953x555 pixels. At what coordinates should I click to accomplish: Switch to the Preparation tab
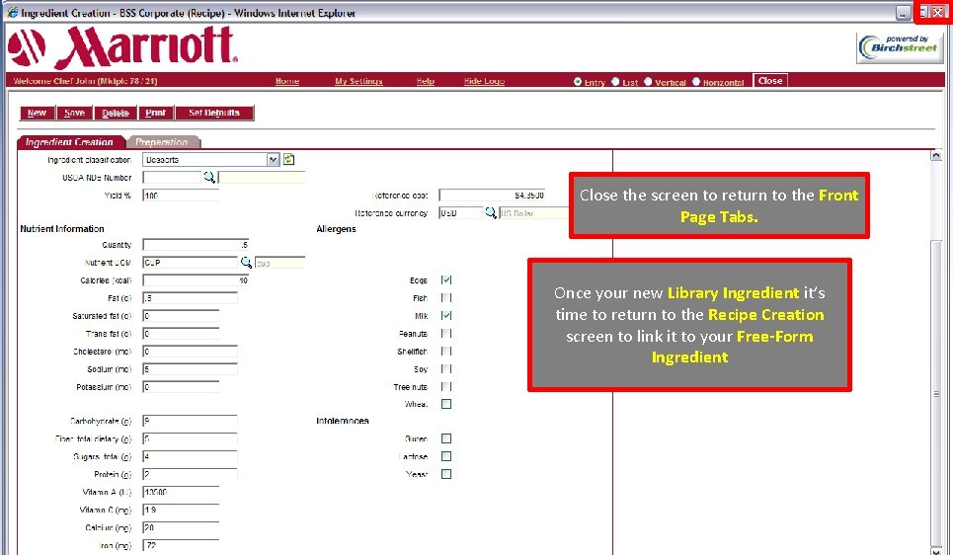click(162, 141)
